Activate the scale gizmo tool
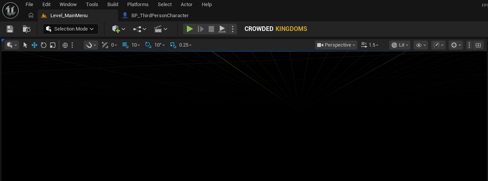 pyautogui.click(x=53, y=45)
